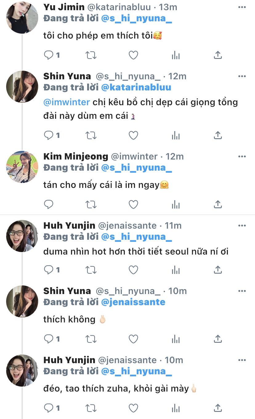Like Kim Minjeong's tweet
The height and width of the screenshot is (419, 255).
(133, 204)
